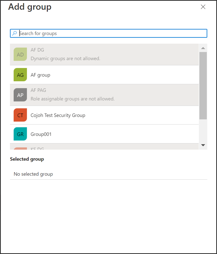The height and width of the screenshot is (254, 217).
Task: Click the scrollbar down arrow
Action: click(203, 145)
